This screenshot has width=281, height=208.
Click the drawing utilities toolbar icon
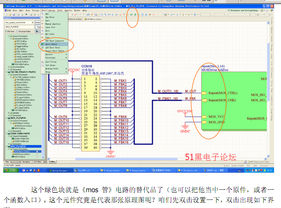point(166,15)
